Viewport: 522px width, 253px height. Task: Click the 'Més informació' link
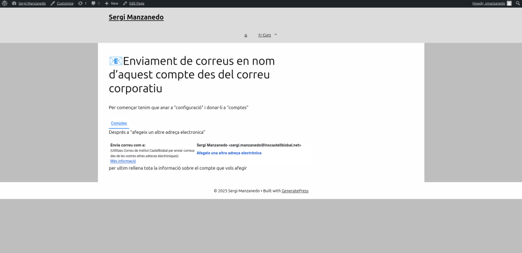click(x=123, y=161)
